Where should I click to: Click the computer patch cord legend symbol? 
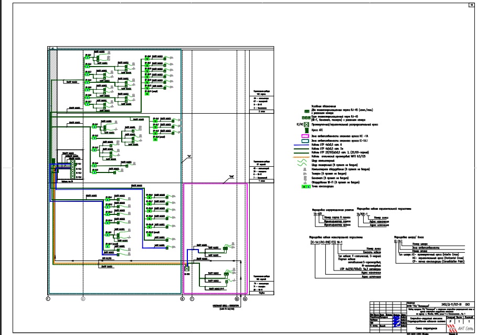(302, 161)
